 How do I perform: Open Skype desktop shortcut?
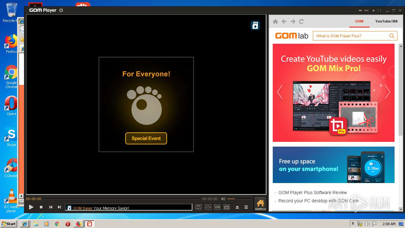[11, 137]
